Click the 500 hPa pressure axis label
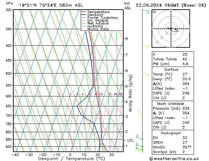This screenshot has height=161, width=209. pos(9,74)
